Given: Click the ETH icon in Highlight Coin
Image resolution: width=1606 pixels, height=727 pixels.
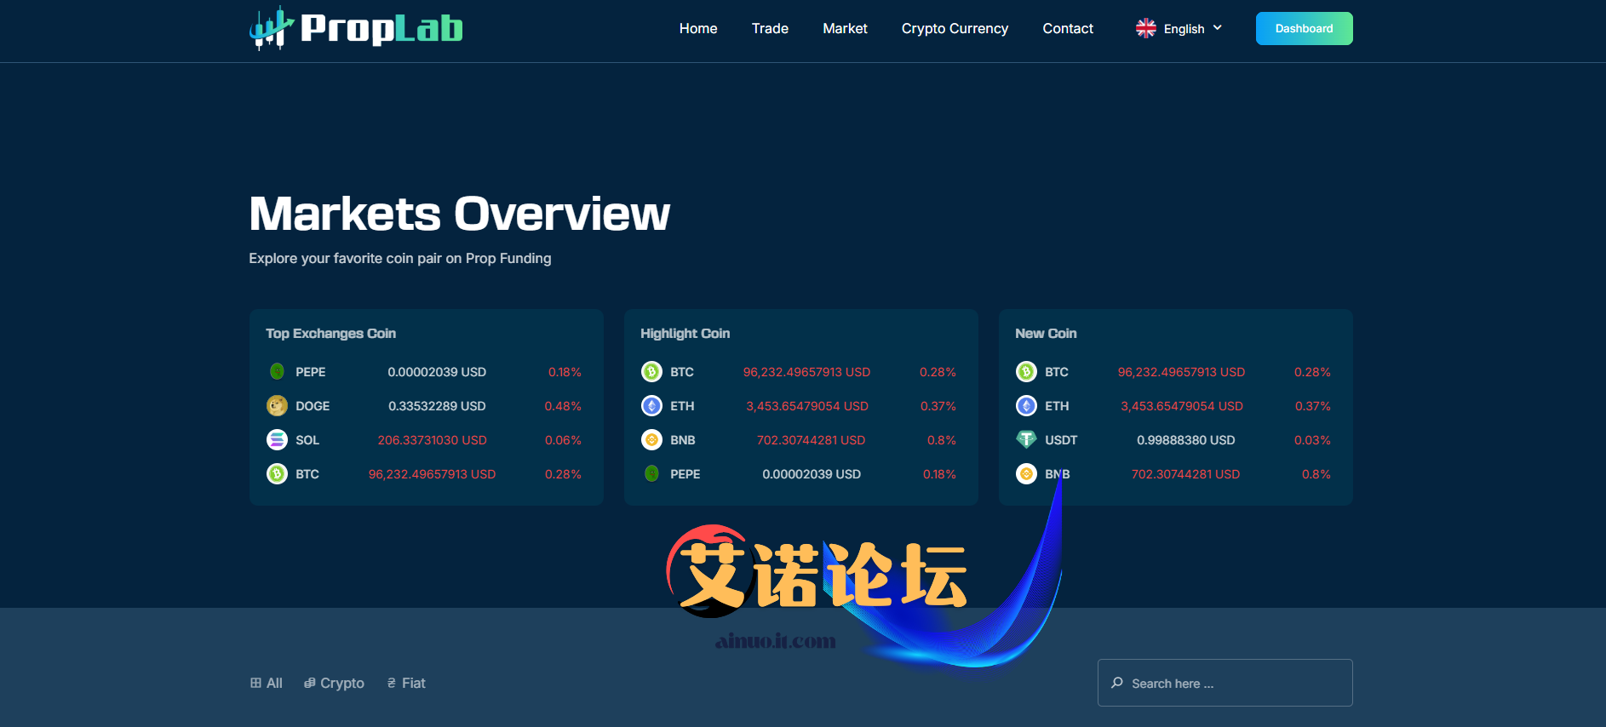Looking at the screenshot, I should pos(651,406).
